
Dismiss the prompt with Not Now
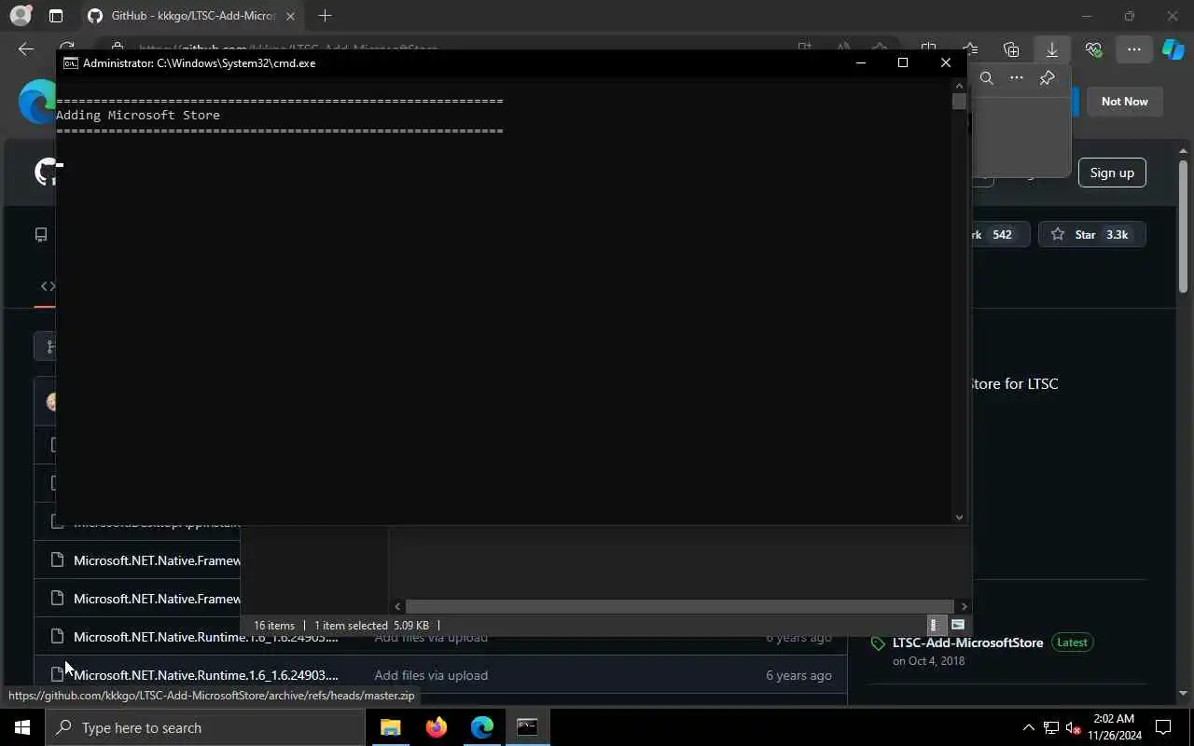[x=1124, y=102]
